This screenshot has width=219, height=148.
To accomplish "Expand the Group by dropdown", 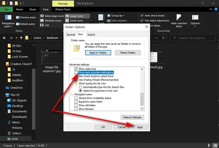I will click(x=116, y=16).
